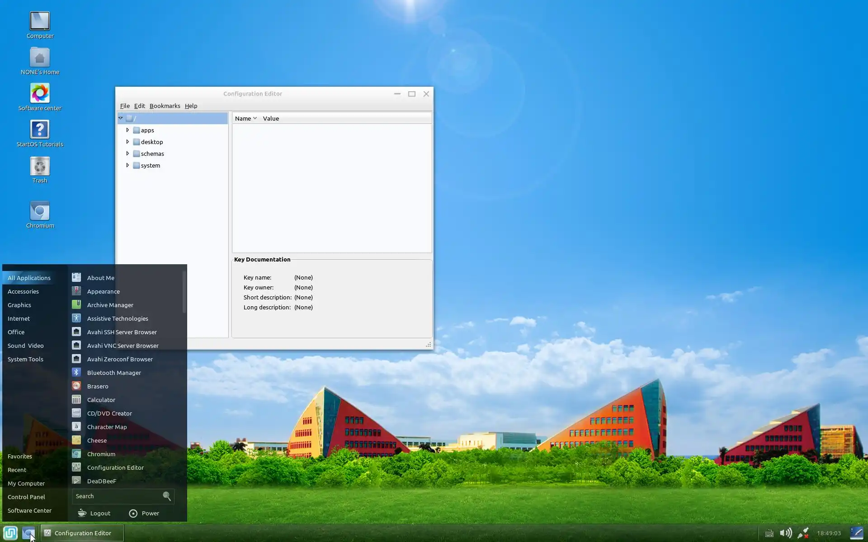Expand the apps folder in the tree
Viewport: 868px width, 542px height.
click(x=127, y=130)
